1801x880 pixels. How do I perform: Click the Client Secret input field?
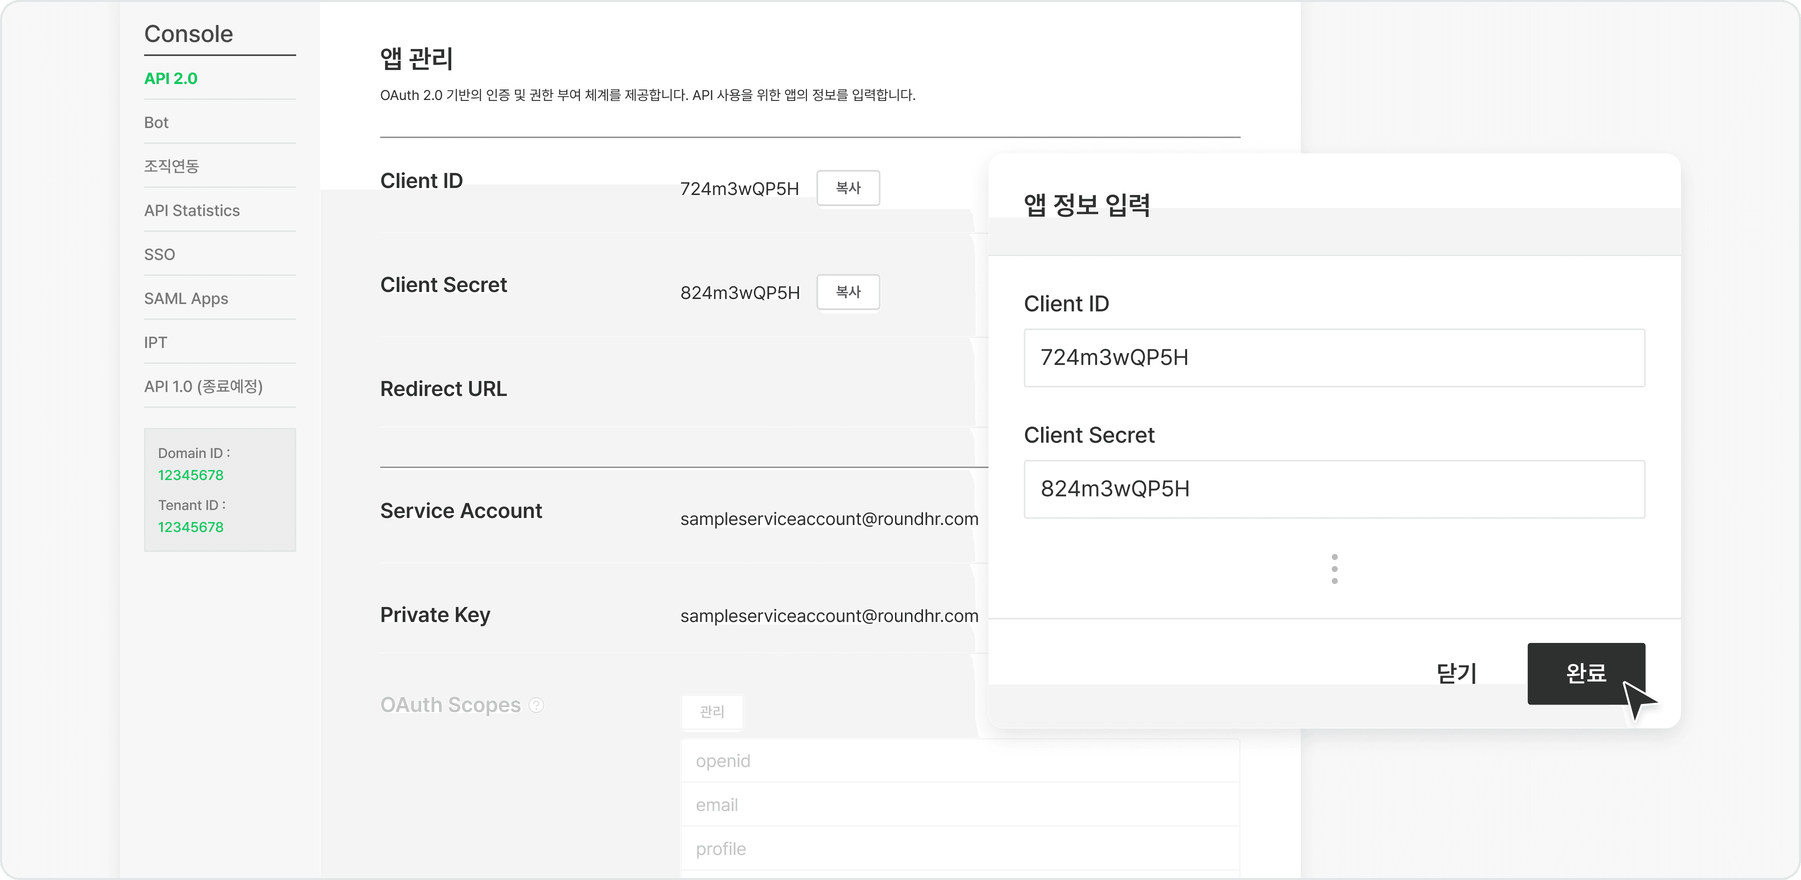pyautogui.click(x=1334, y=489)
